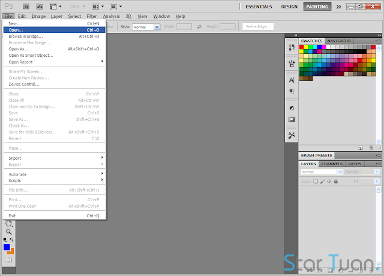This screenshot has height=276, width=384.
Task: Open the History panel icon
Action: pos(292,47)
